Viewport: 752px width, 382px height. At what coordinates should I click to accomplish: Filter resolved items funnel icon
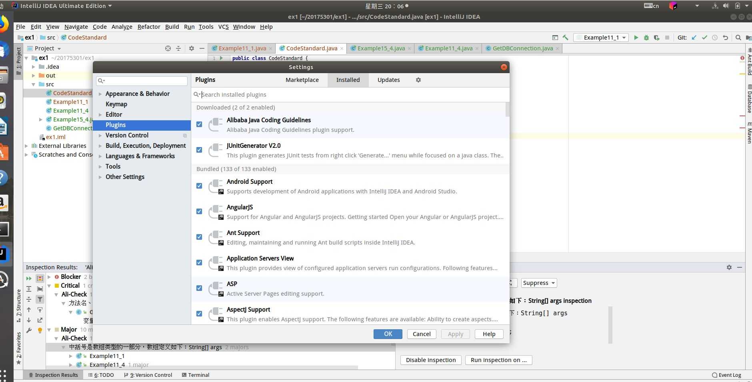(40, 299)
